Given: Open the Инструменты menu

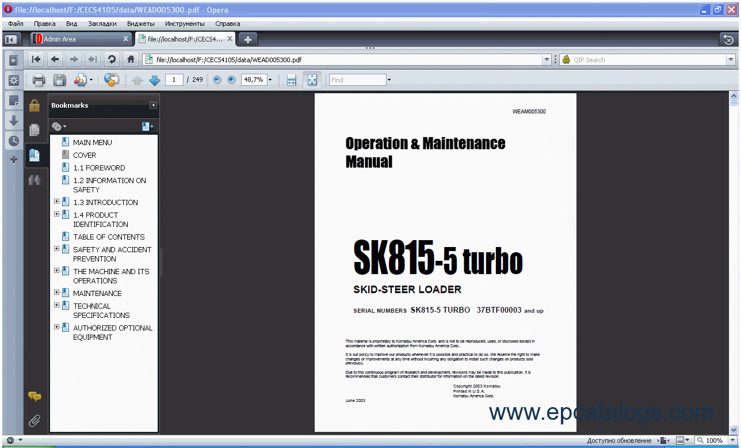Looking at the screenshot, I should point(185,24).
